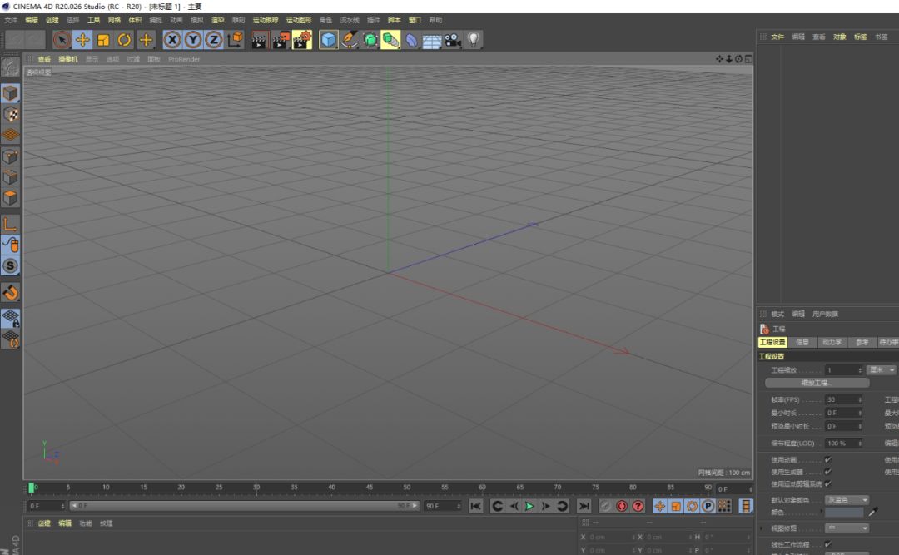The width and height of the screenshot is (899, 555).
Task: Open the 渲染 menu in main menu bar
Action: (217, 20)
